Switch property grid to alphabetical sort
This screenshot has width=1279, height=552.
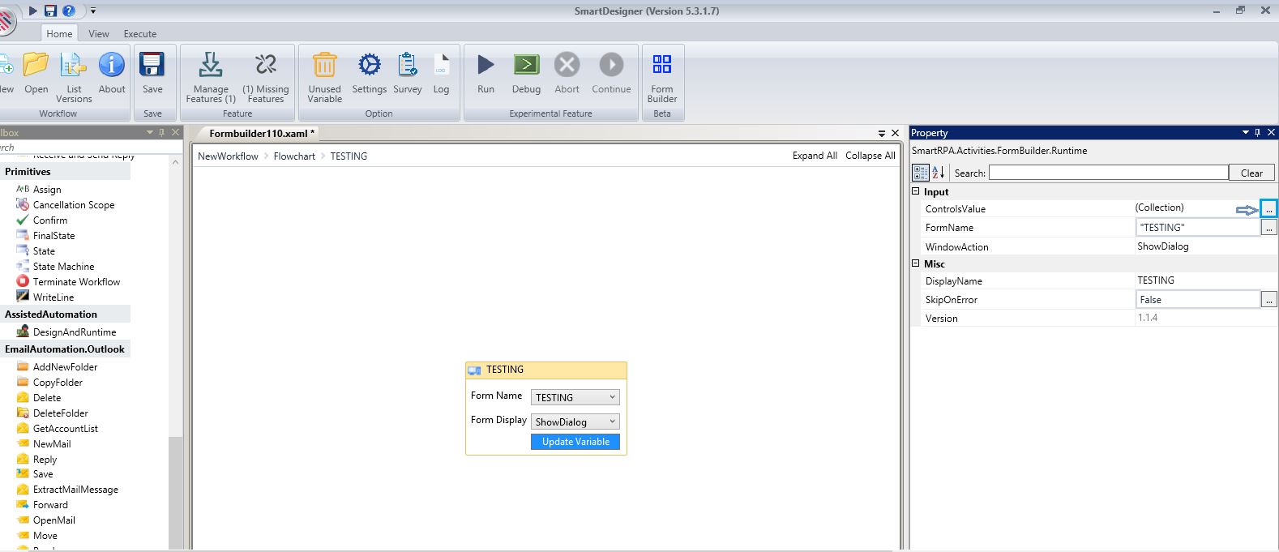pyautogui.click(x=939, y=173)
